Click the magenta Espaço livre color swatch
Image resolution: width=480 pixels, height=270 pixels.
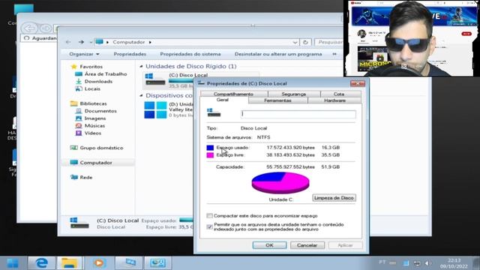tap(210, 155)
